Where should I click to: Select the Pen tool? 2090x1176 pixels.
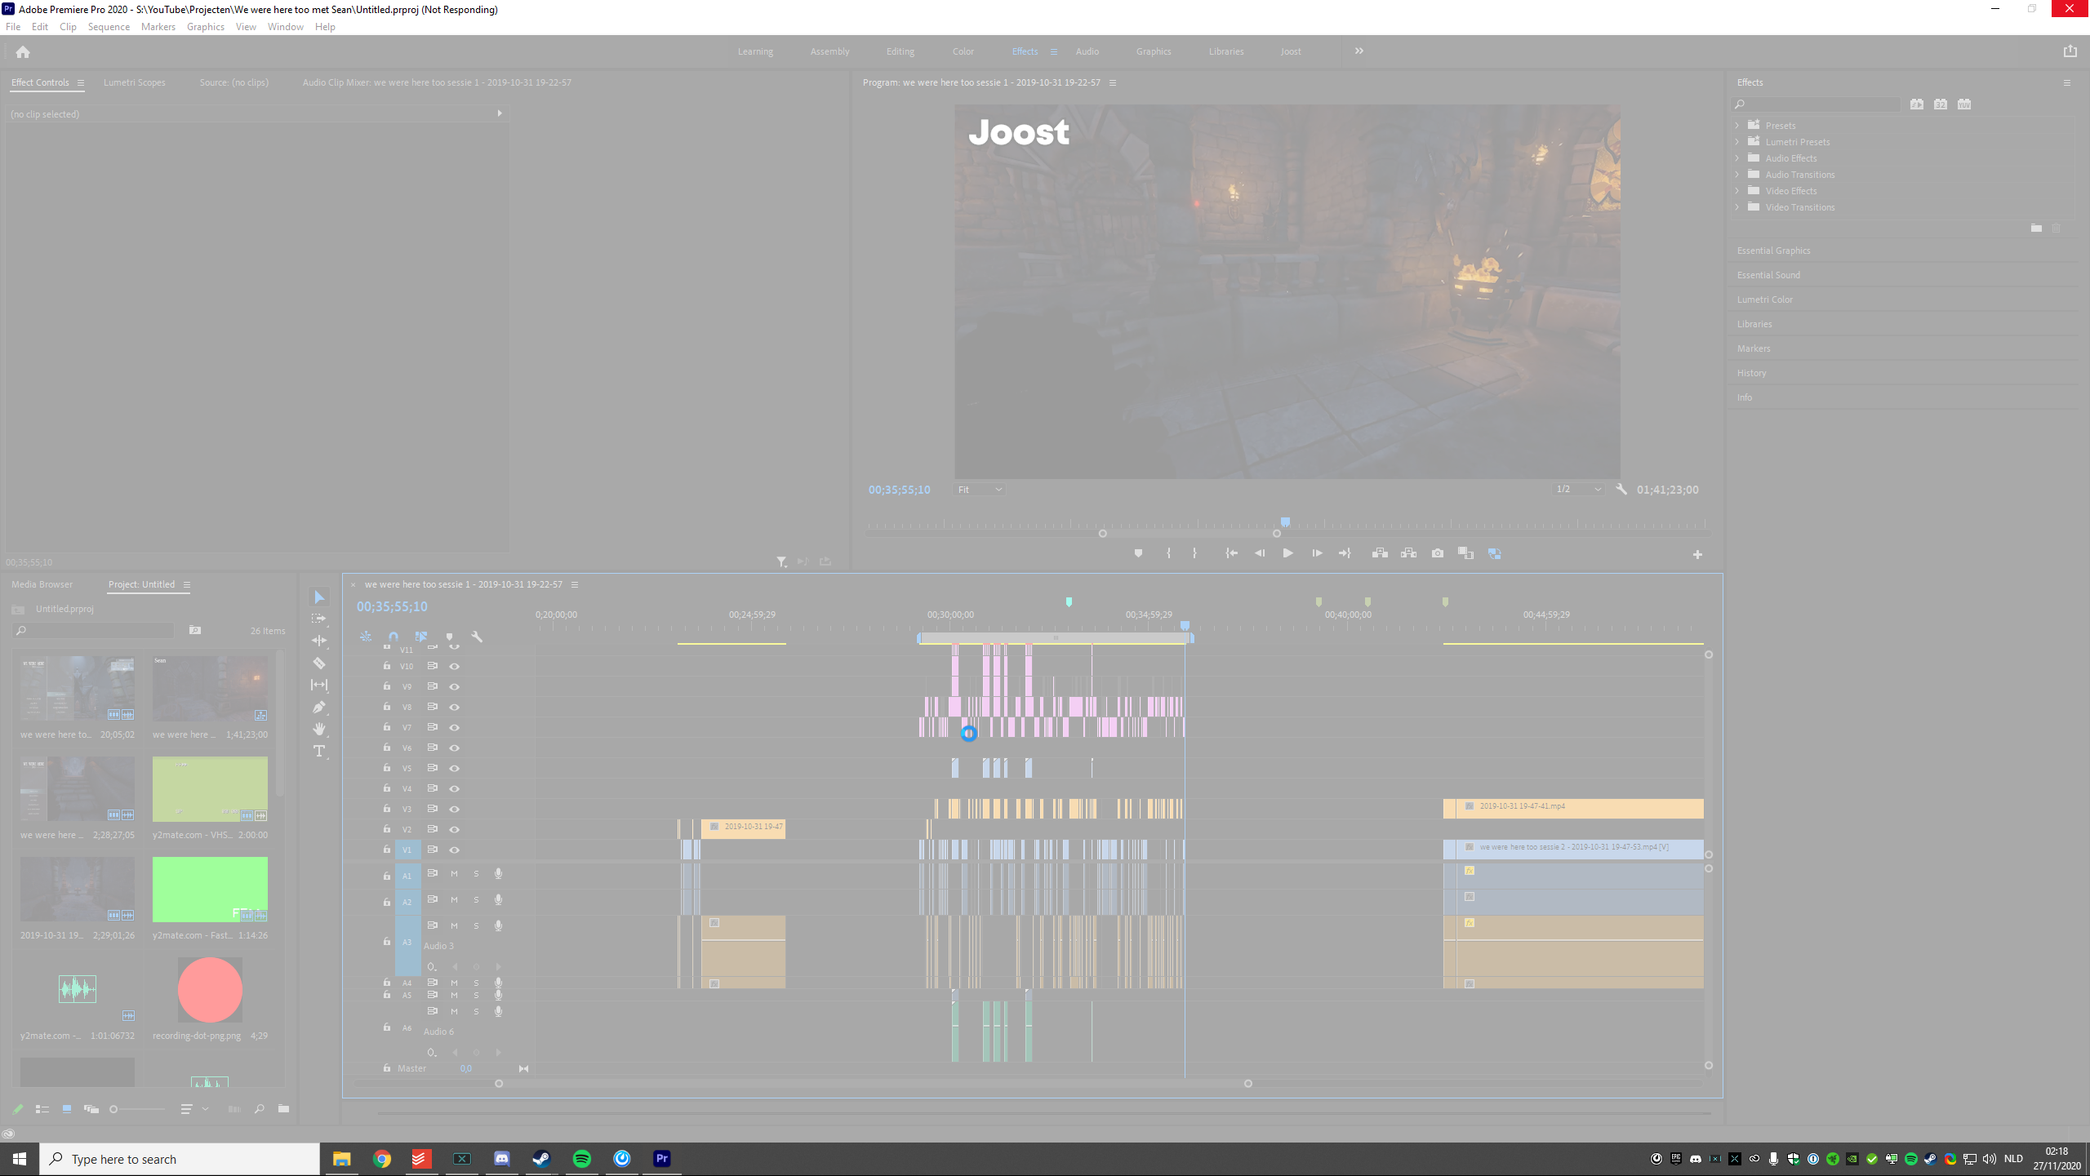pos(319,707)
